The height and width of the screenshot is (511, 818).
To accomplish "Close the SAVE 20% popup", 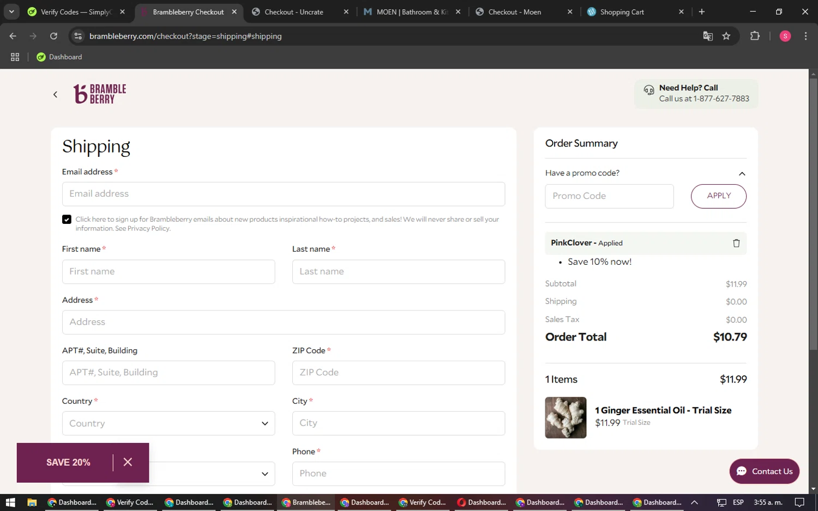I will (128, 462).
